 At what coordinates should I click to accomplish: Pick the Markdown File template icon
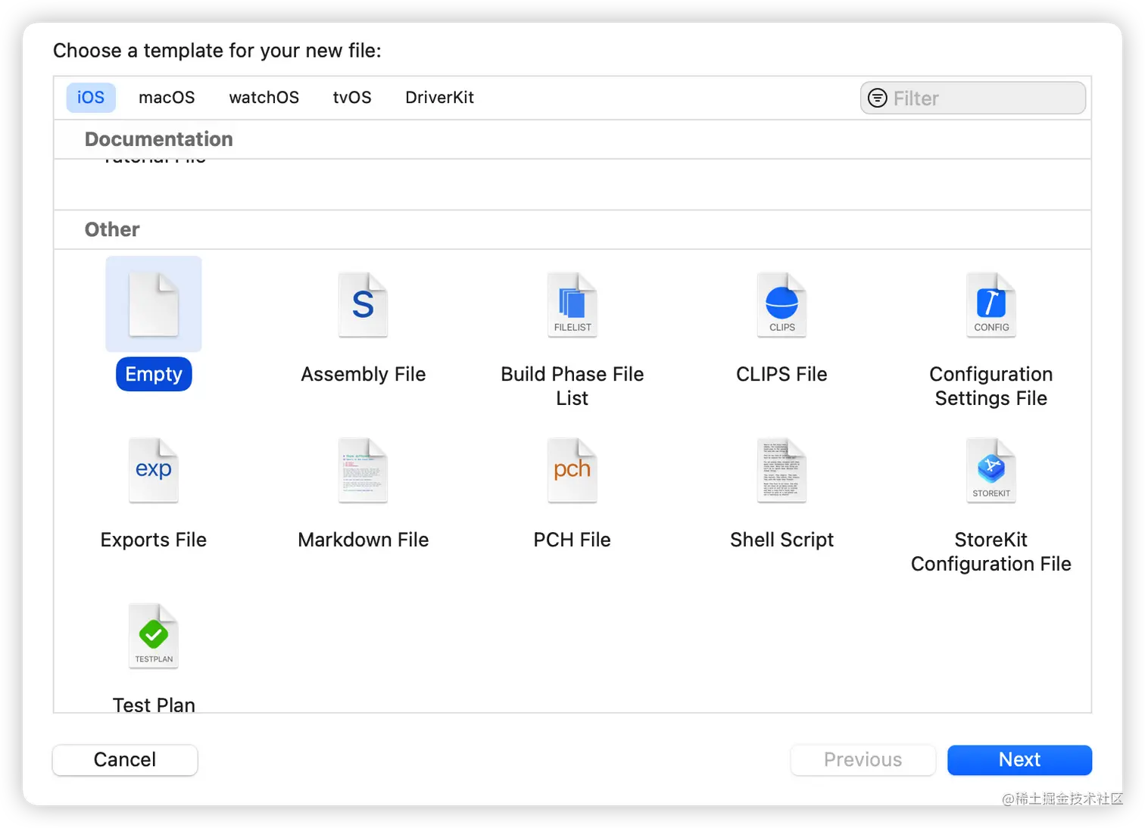(x=363, y=470)
